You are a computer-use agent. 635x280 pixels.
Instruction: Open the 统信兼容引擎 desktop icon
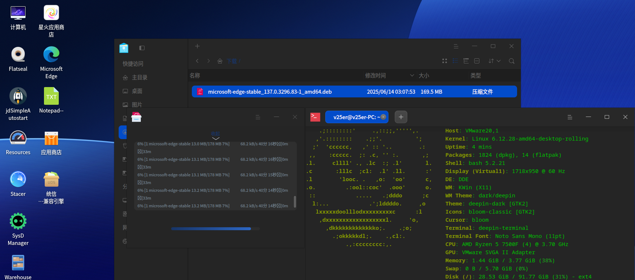pos(51,187)
